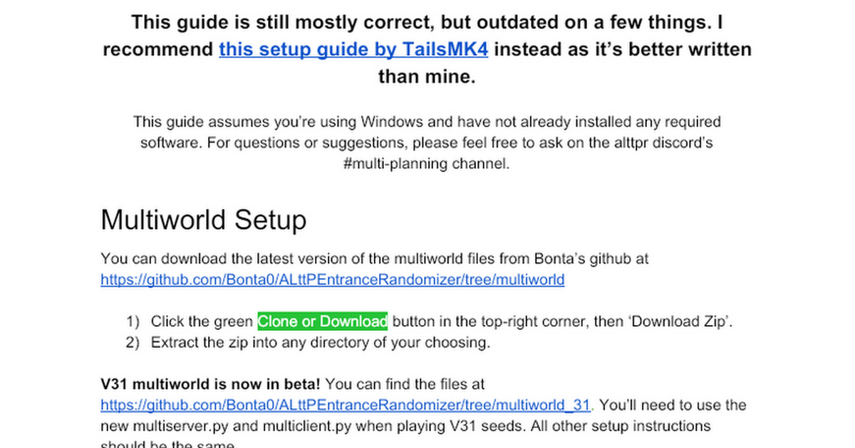Click the Multiworld Setup heading
The width and height of the screenshot is (855, 448).
click(204, 220)
